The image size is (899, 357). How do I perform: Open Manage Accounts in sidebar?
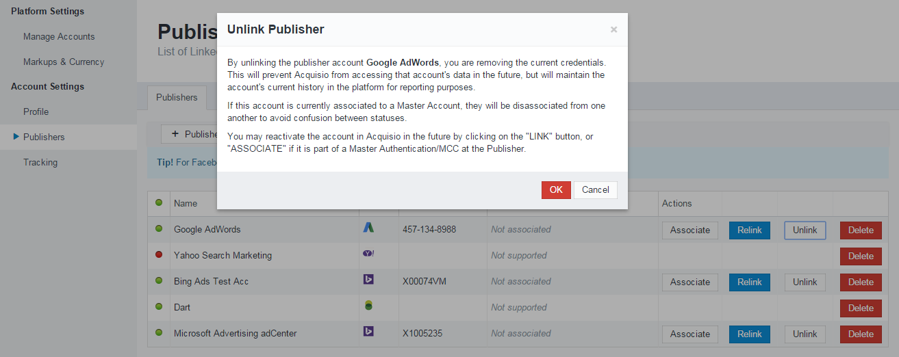[x=59, y=36]
